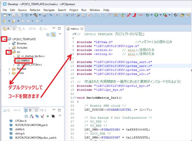This screenshot has width=192, height=141.
Task: Open the Refactor menu
Action: tap(35, 10)
